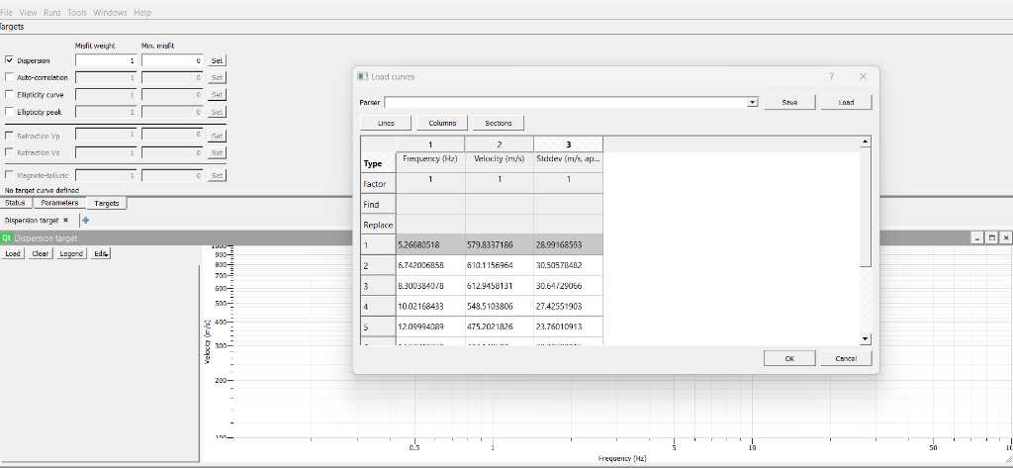Uncheck the Dispersion target checkbox

10,60
